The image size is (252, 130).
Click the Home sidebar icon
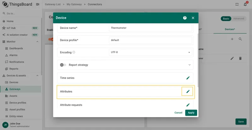[x=4, y=21]
